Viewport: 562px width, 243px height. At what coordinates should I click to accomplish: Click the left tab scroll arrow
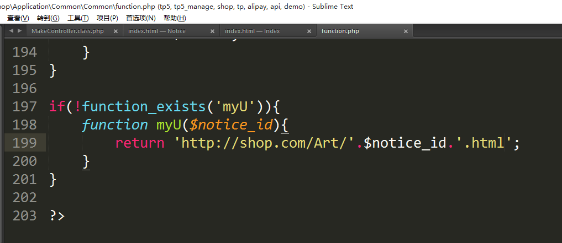click(12, 31)
